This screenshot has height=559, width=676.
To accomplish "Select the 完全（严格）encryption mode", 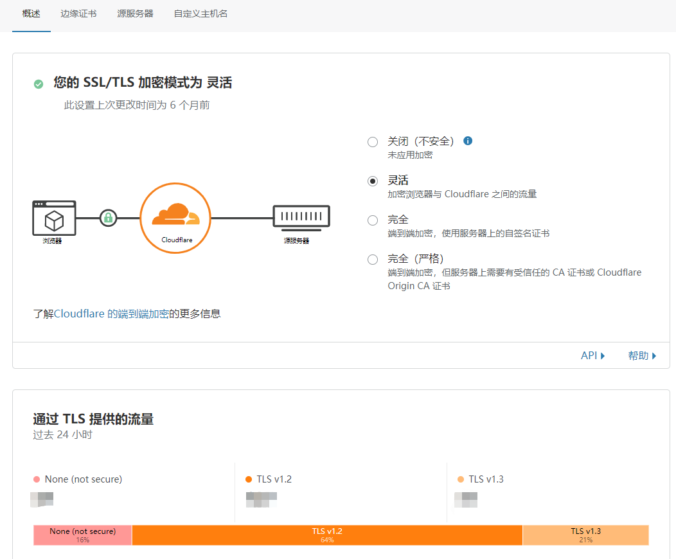I will 372,260.
